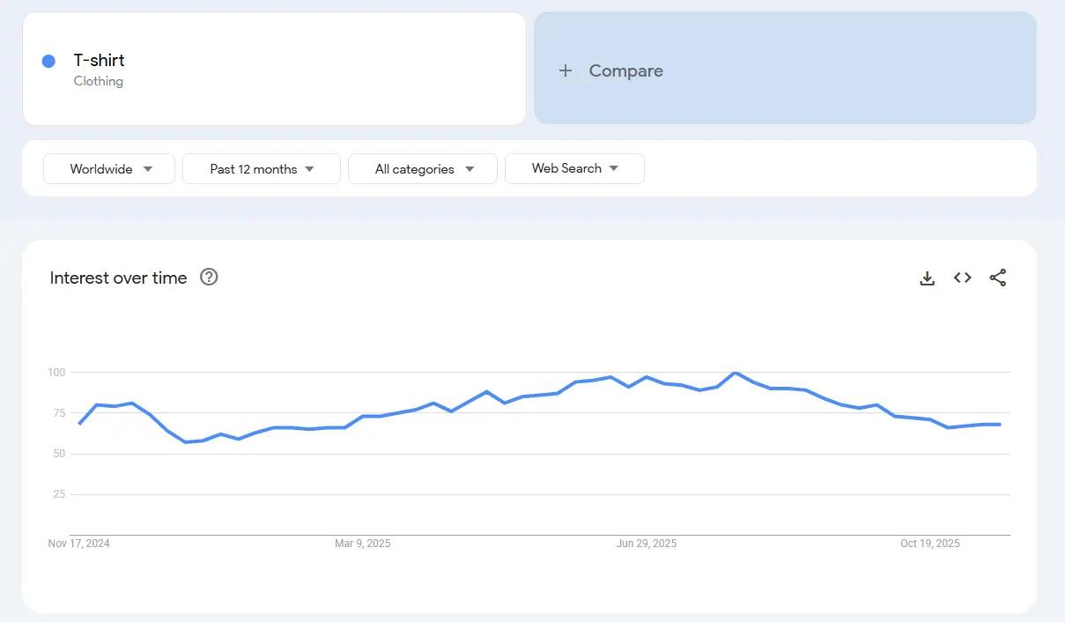Image resolution: width=1065 pixels, height=622 pixels.
Task: Click the Jun 29, 2025 axis label
Action: [x=646, y=544]
